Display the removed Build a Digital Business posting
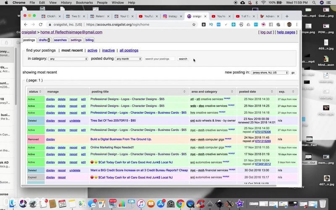Image resolution: width=336 pixels, height=210 pixels. click(x=50, y=139)
